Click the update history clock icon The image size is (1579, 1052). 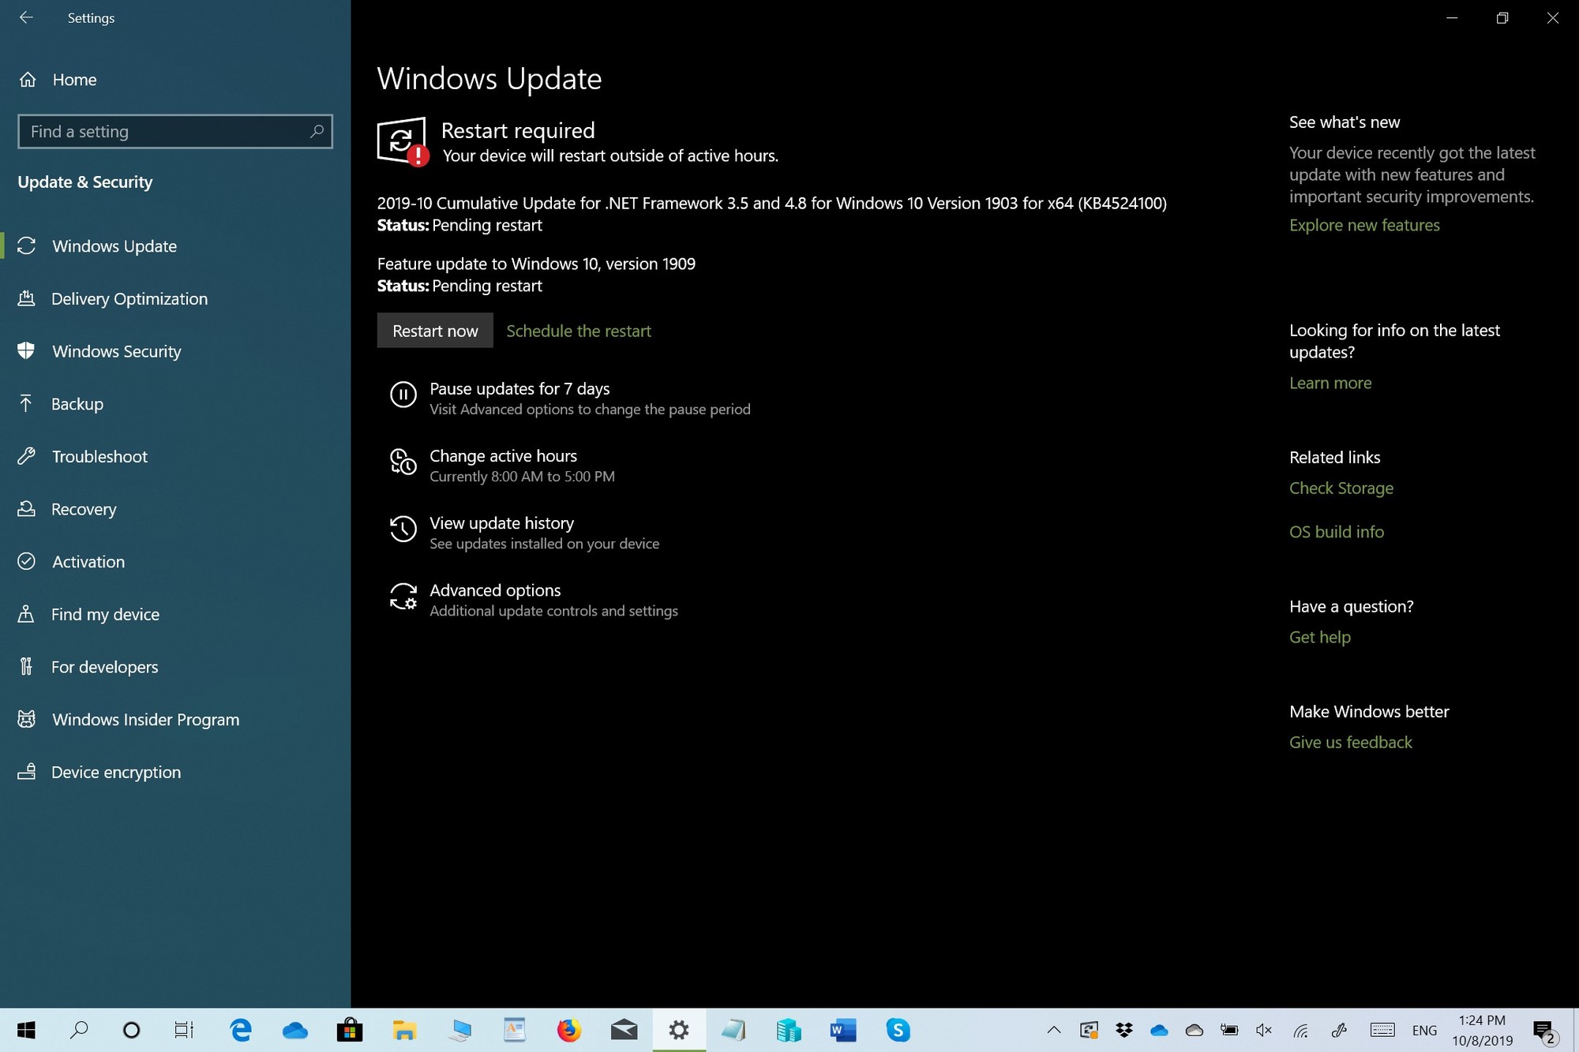tap(403, 529)
